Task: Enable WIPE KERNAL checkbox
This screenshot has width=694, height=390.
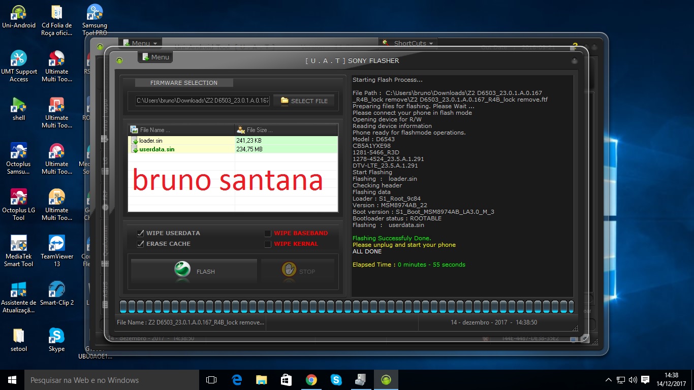Action: point(268,244)
